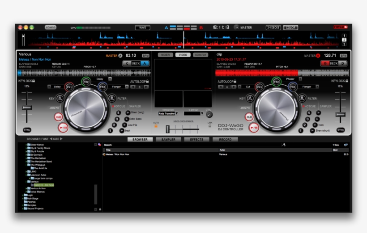The image size is (367, 233).
Task: Turn the MASTER volume knob
Action: [x=236, y=27]
